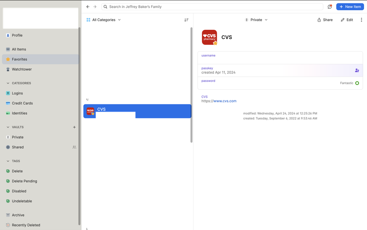The height and width of the screenshot is (230, 367).
Task: Select Credit Cards category
Action: pyautogui.click(x=22, y=103)
